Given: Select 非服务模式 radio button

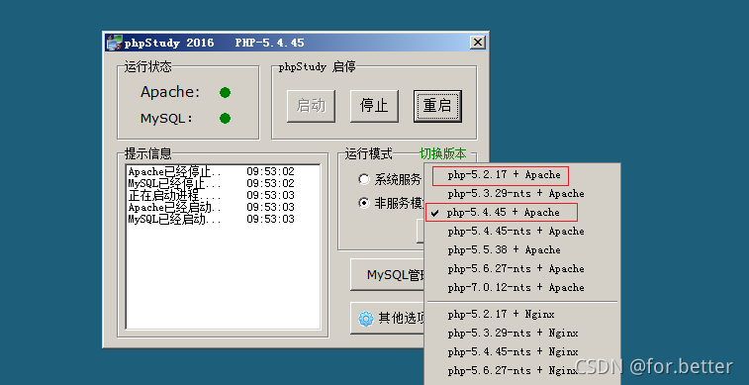Looking at the screenshot, I should click(x=364, y=204).
